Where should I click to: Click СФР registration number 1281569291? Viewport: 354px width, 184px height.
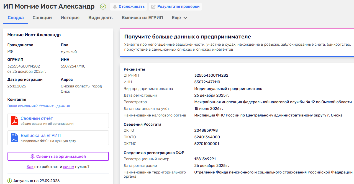(205, 159)
